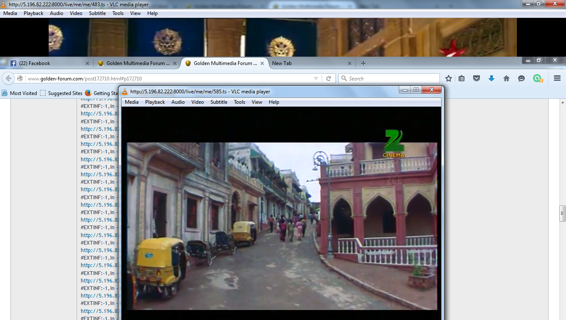This screenshot has width=566, height=320.
Task: Open the Suggested Sites bookmark
Action: coord(61,93)
